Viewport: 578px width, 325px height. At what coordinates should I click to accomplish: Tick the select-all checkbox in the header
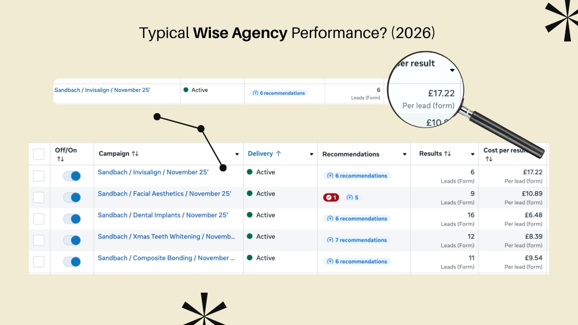(39, 154)
